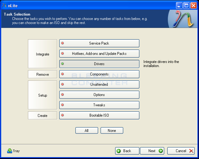Screen dimensions: 199x159
Task: Click the nLite logo in the header
Action: (x=183, y=19)
